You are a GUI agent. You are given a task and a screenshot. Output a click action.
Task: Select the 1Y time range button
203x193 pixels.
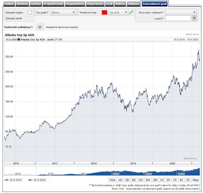tap(162, 180)
